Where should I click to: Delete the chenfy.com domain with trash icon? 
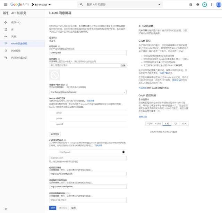(123, 152)
